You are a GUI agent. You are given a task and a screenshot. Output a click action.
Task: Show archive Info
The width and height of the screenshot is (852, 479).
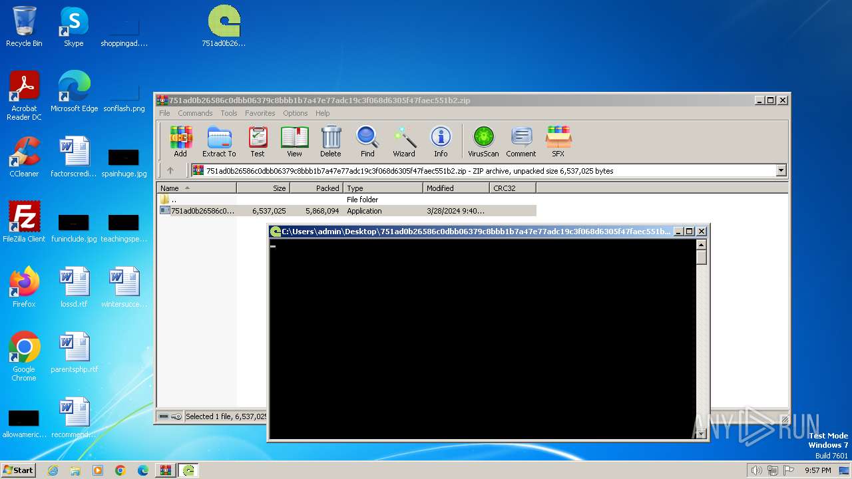pyautogui.click(x=441, y=142)
